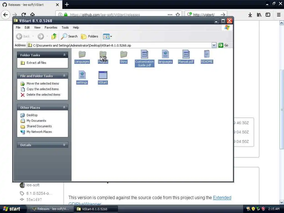The image size is (284, 213).
Task: Select the ViStart application file
Action: 103,78
